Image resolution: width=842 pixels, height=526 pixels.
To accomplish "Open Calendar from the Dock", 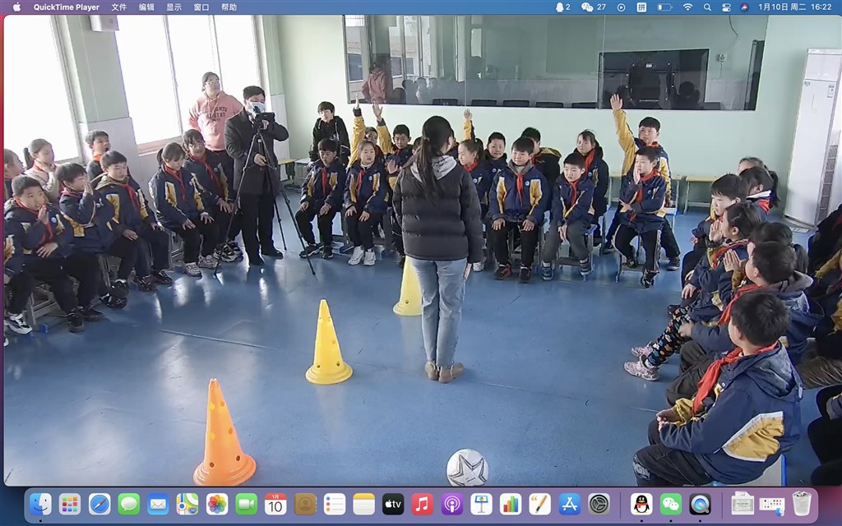I will coord(275,505).
